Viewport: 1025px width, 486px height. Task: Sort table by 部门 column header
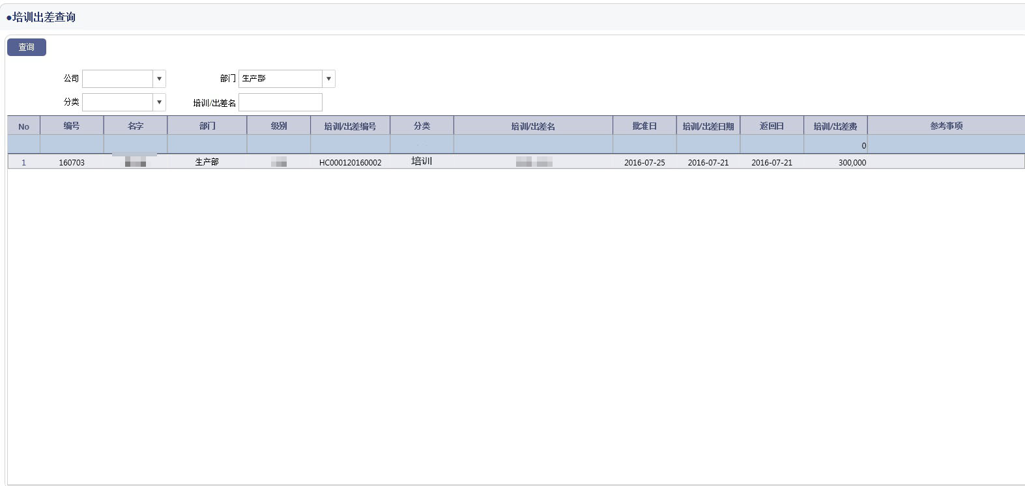[207, 126]
